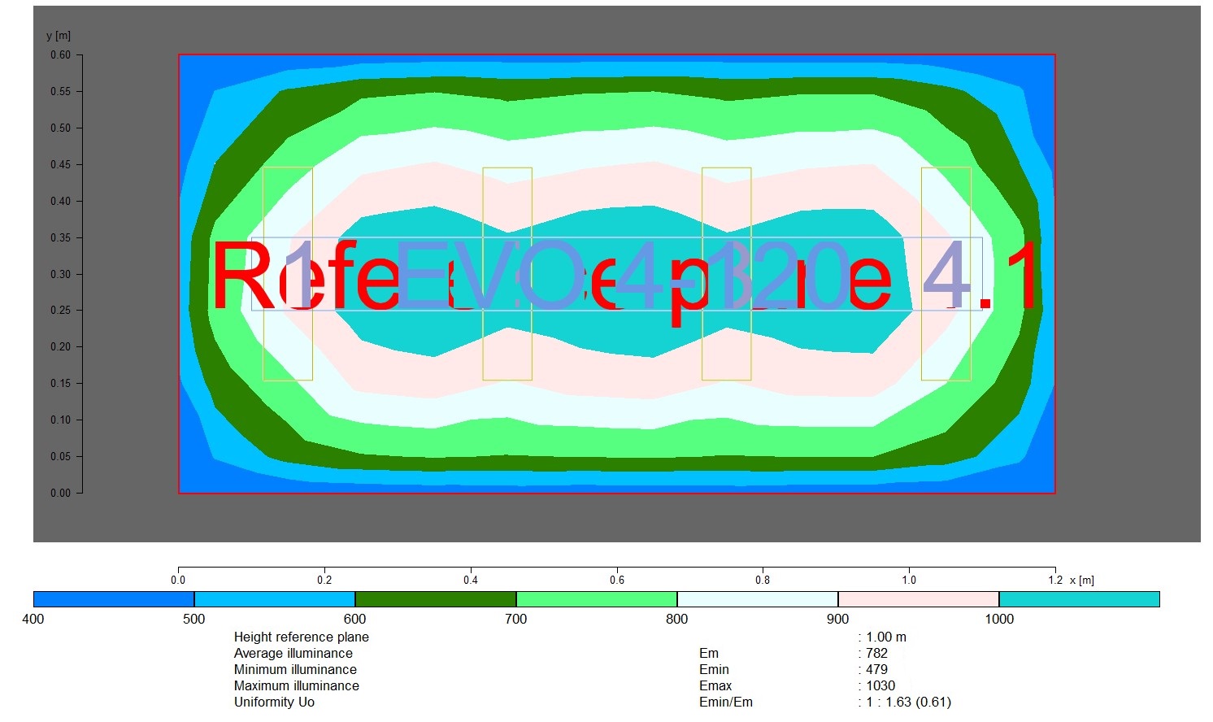Click the 0.60 tick on the y axis
1213x722 pixels.
(x=61, y=55)
